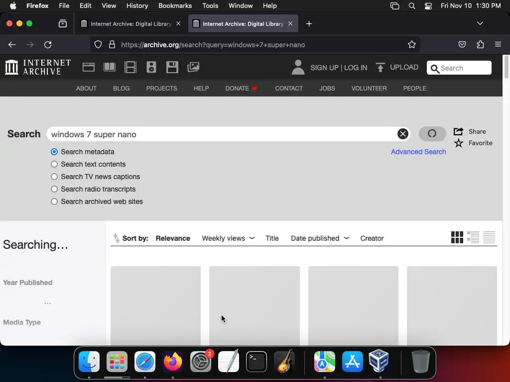510x382 pixels.
Task: Click the SIGN UP link
Action: 324,68
